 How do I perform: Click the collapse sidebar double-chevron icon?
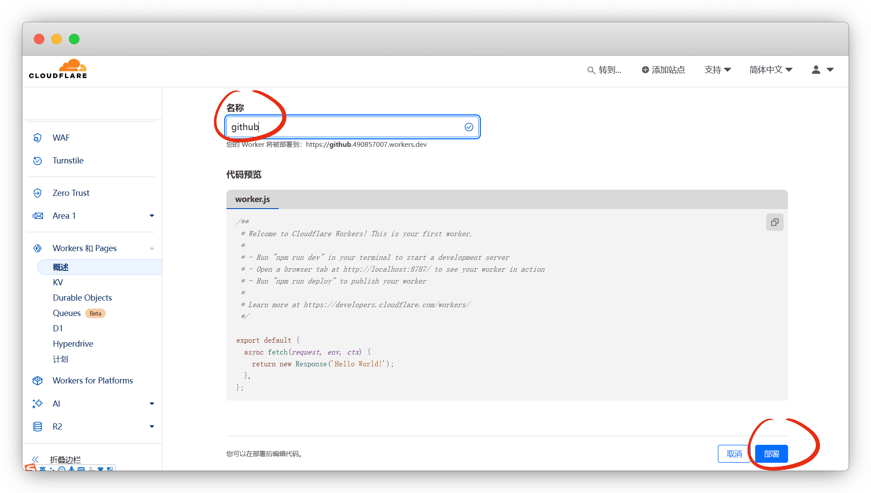pos(35,459)
